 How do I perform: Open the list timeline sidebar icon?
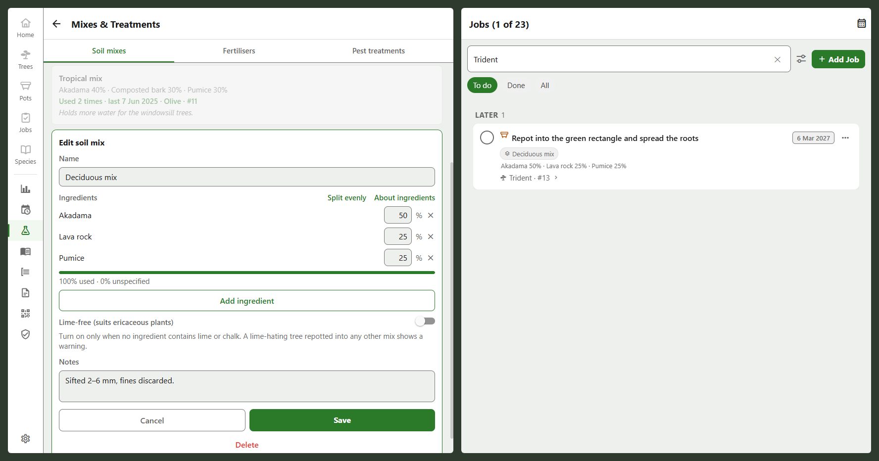(25, 272)
